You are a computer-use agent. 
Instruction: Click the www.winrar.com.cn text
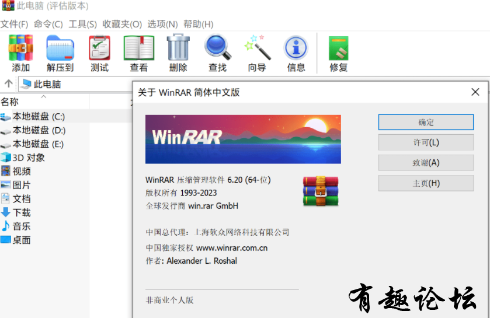[232, 248]
